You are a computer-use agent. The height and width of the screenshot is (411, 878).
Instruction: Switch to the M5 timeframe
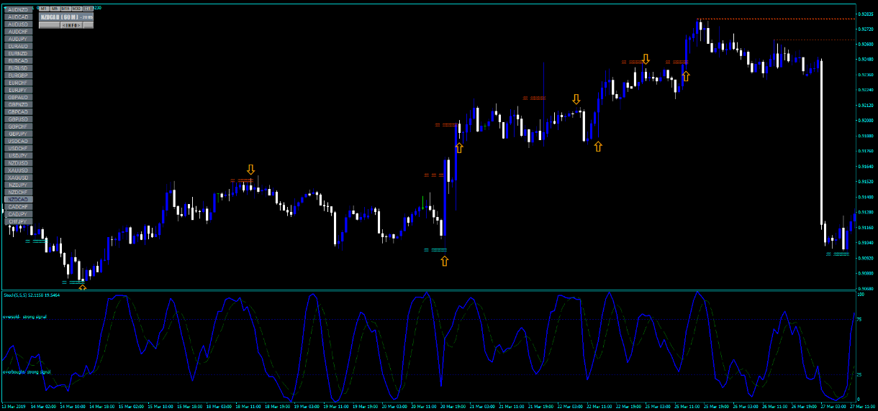[x=55, y=9]
